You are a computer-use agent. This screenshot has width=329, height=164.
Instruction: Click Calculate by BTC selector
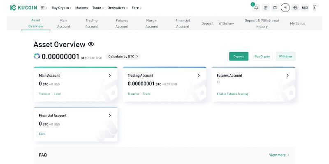point(123,56)
